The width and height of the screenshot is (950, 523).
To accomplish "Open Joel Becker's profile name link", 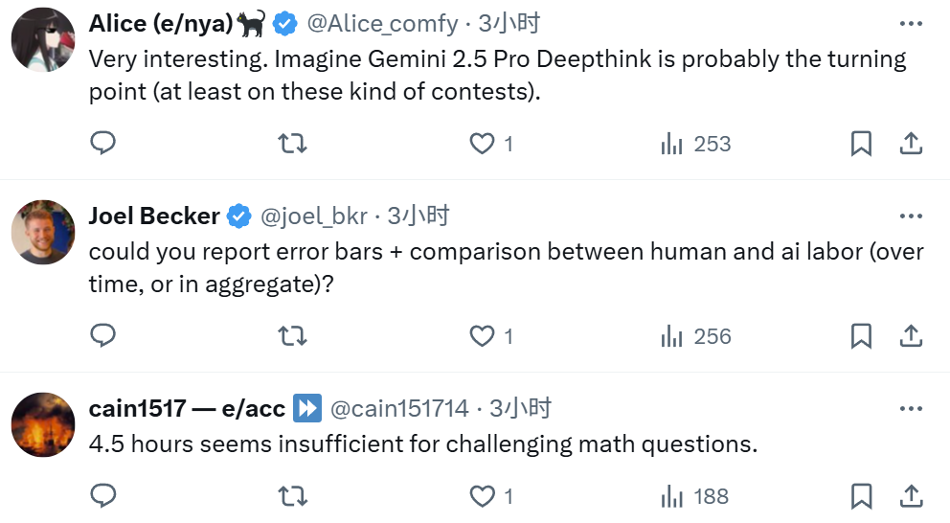I will pos(154,216).
